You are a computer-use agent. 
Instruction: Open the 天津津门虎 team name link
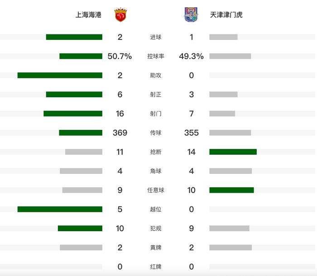[x=226, y=15]
